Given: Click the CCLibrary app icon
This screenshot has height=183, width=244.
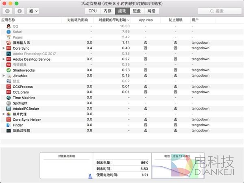Looking at the screenshot, I should (9, 92).
